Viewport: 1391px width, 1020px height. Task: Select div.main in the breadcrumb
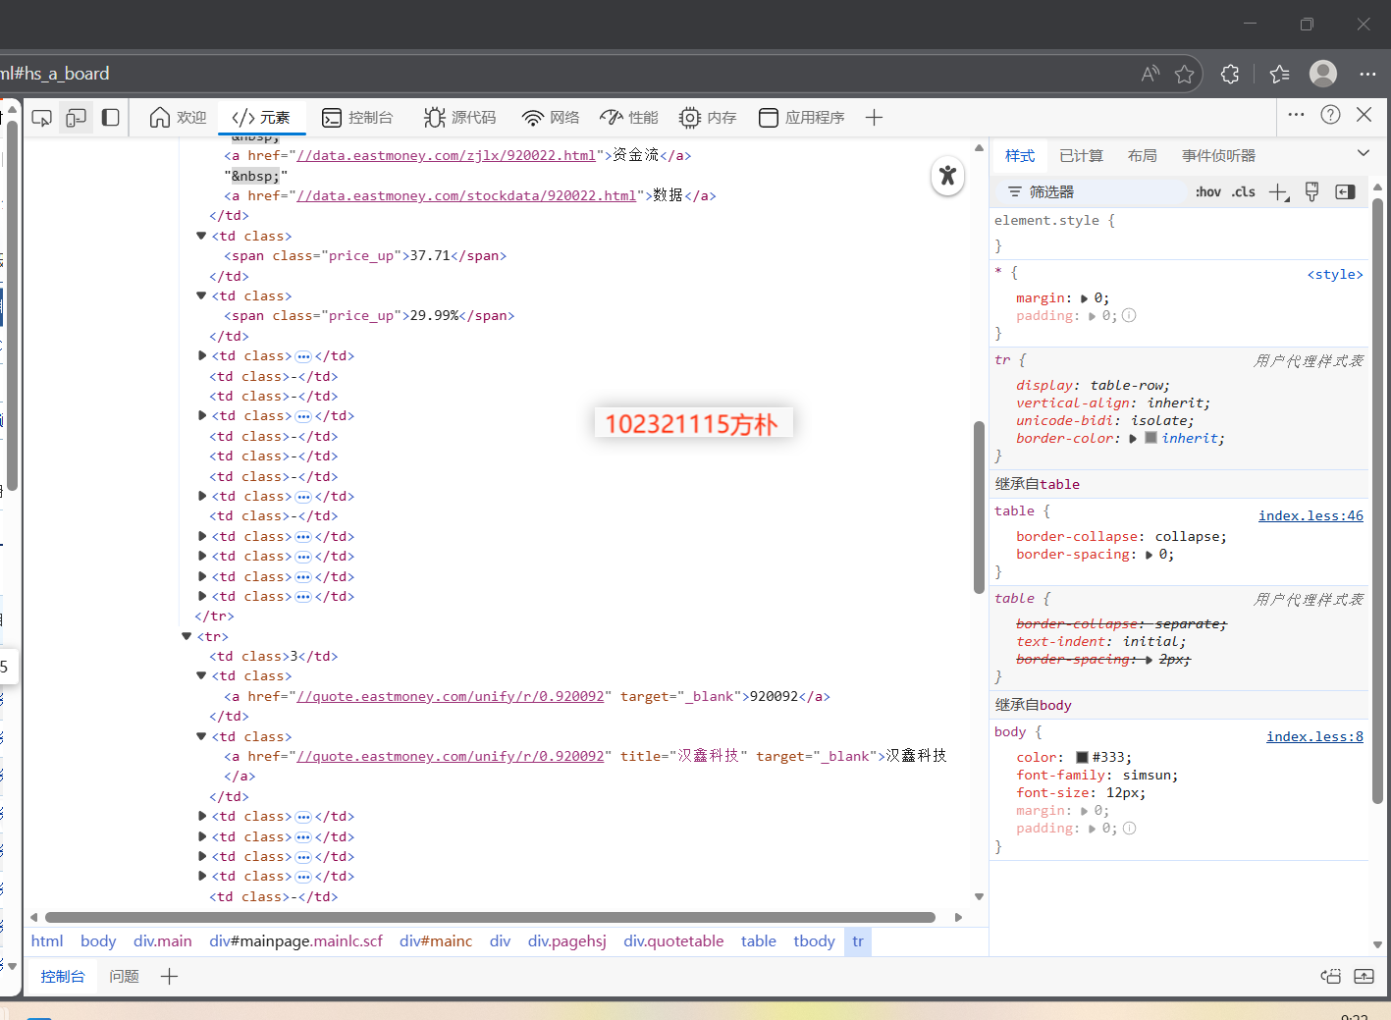163,940
